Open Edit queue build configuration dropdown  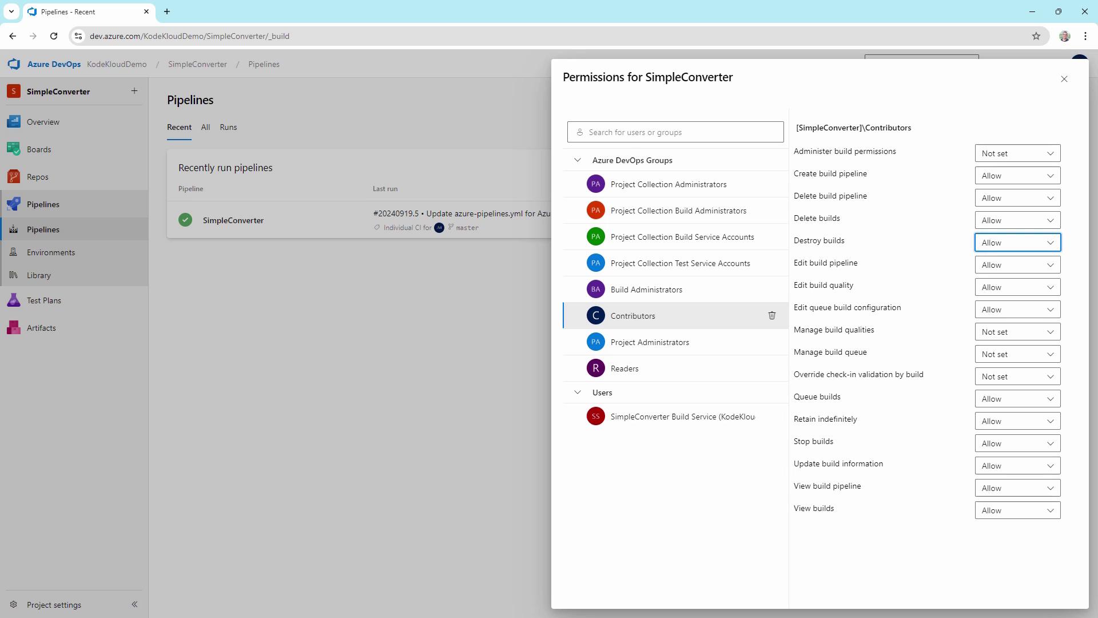(x=1018, y=310)
